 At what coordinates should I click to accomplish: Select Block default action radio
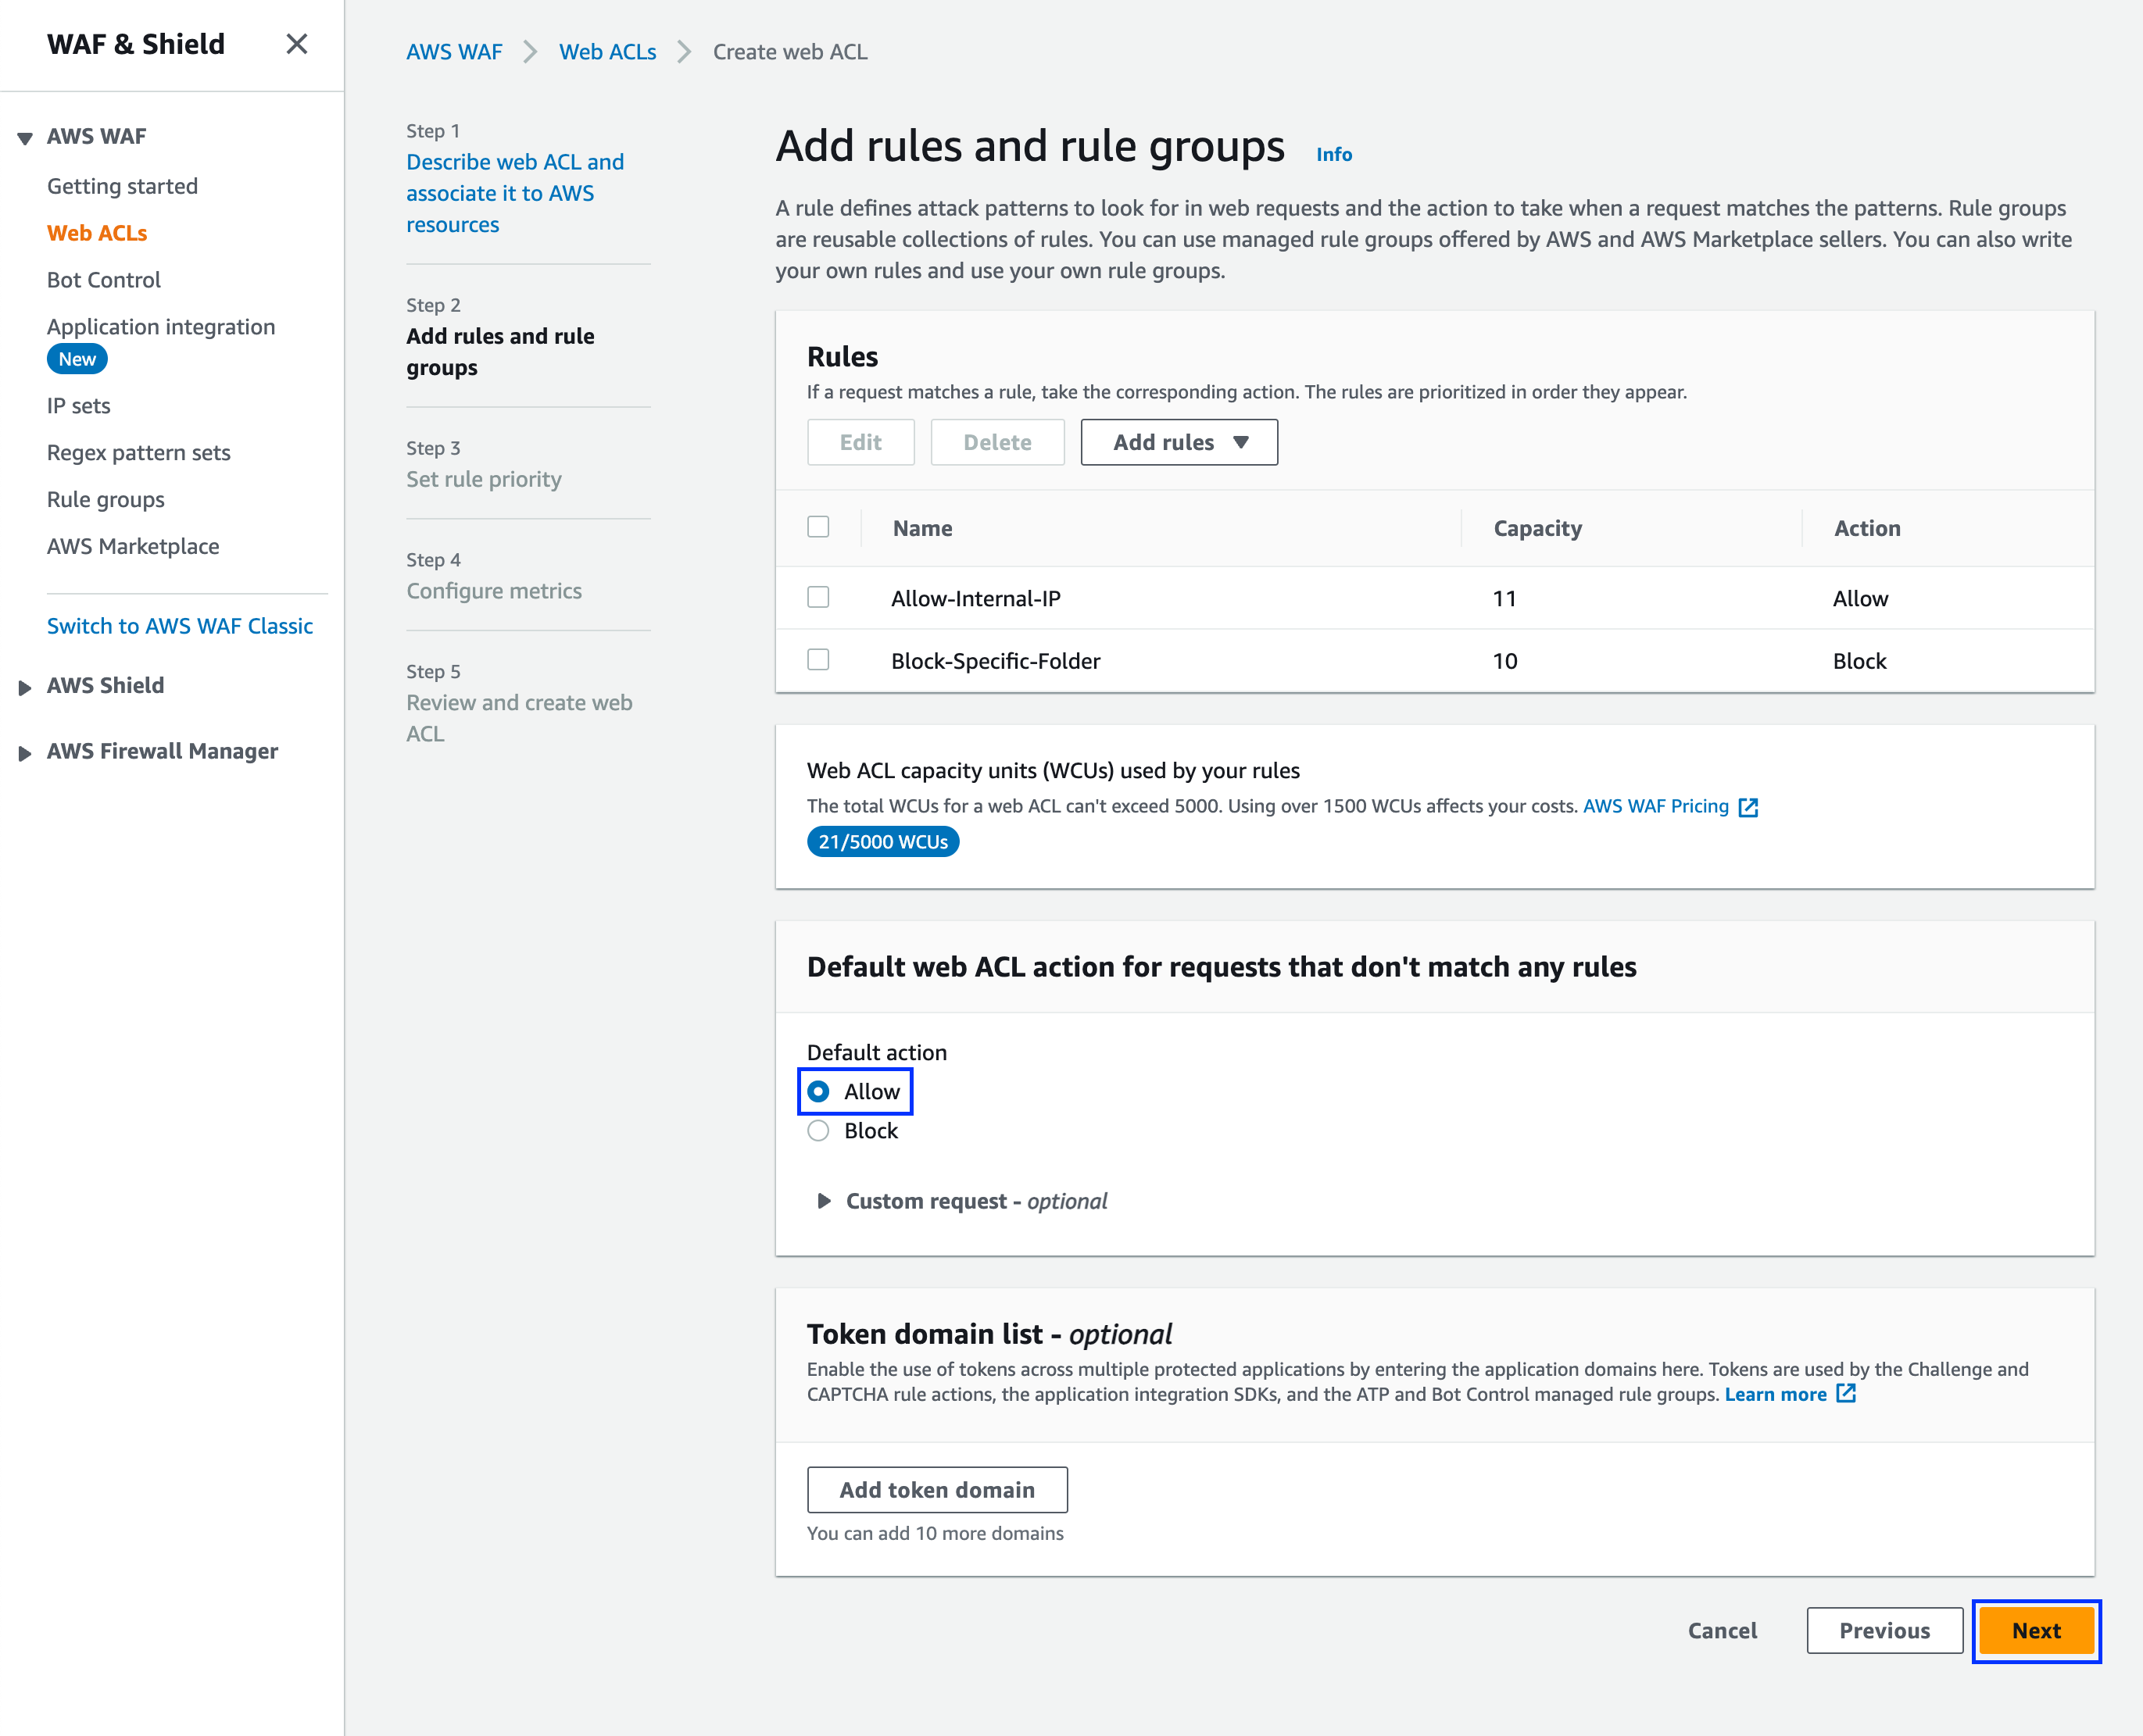818,1131
